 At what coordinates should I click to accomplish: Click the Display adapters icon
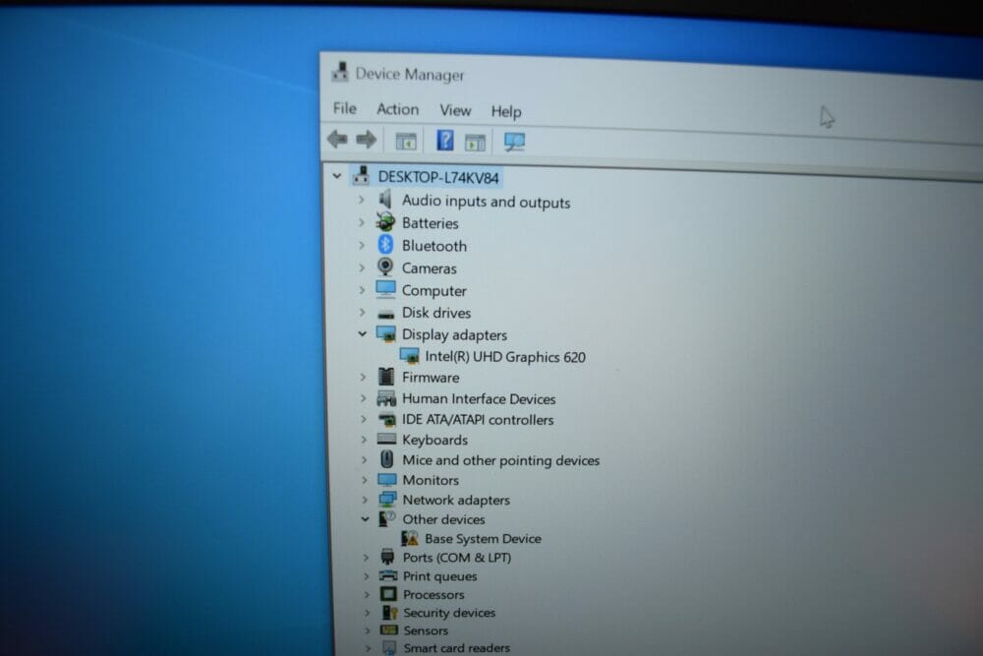coord(386,333)
